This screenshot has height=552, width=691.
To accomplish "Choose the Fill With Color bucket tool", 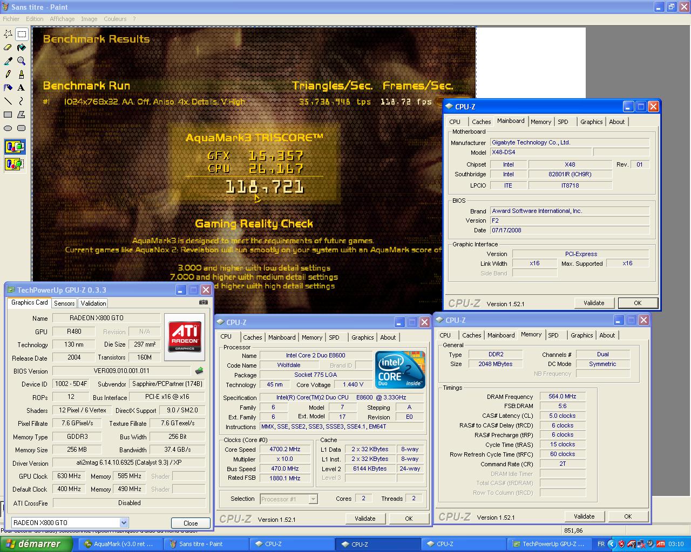I will pos(22,47).
